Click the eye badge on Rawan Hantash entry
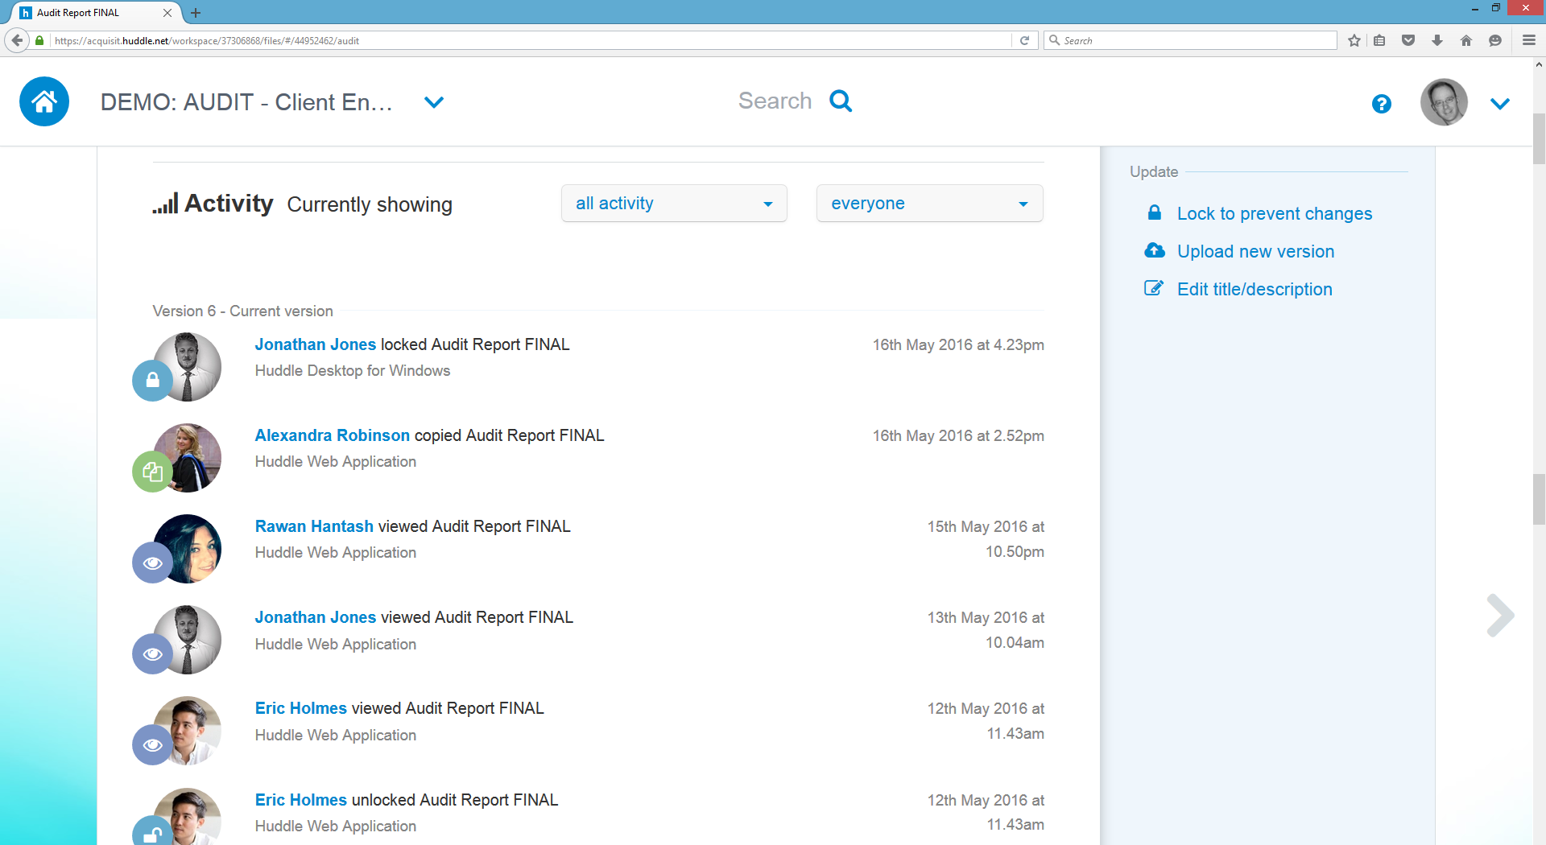This screenshot has height=845, width=1546. (152, 563)
